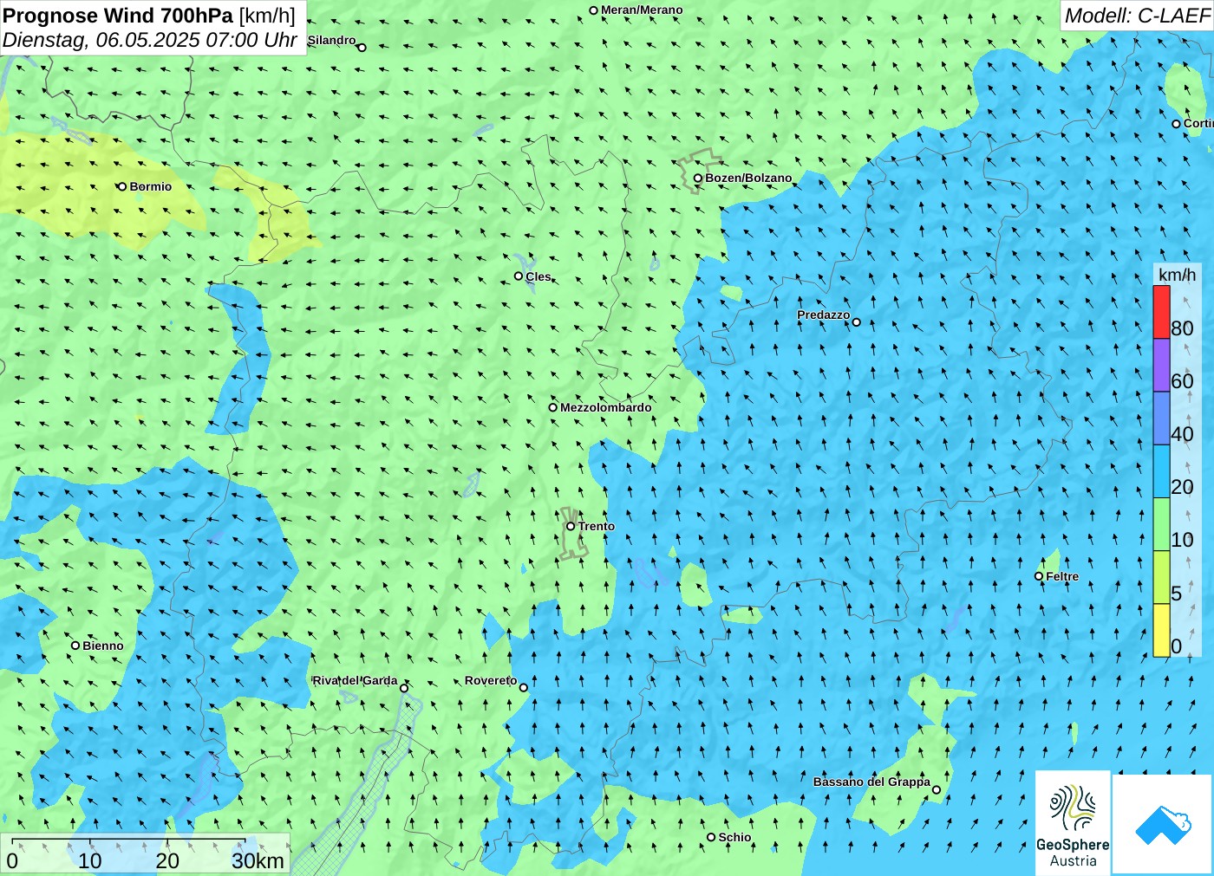
Task: Select the Schio city marker
Action: point(711,837)
